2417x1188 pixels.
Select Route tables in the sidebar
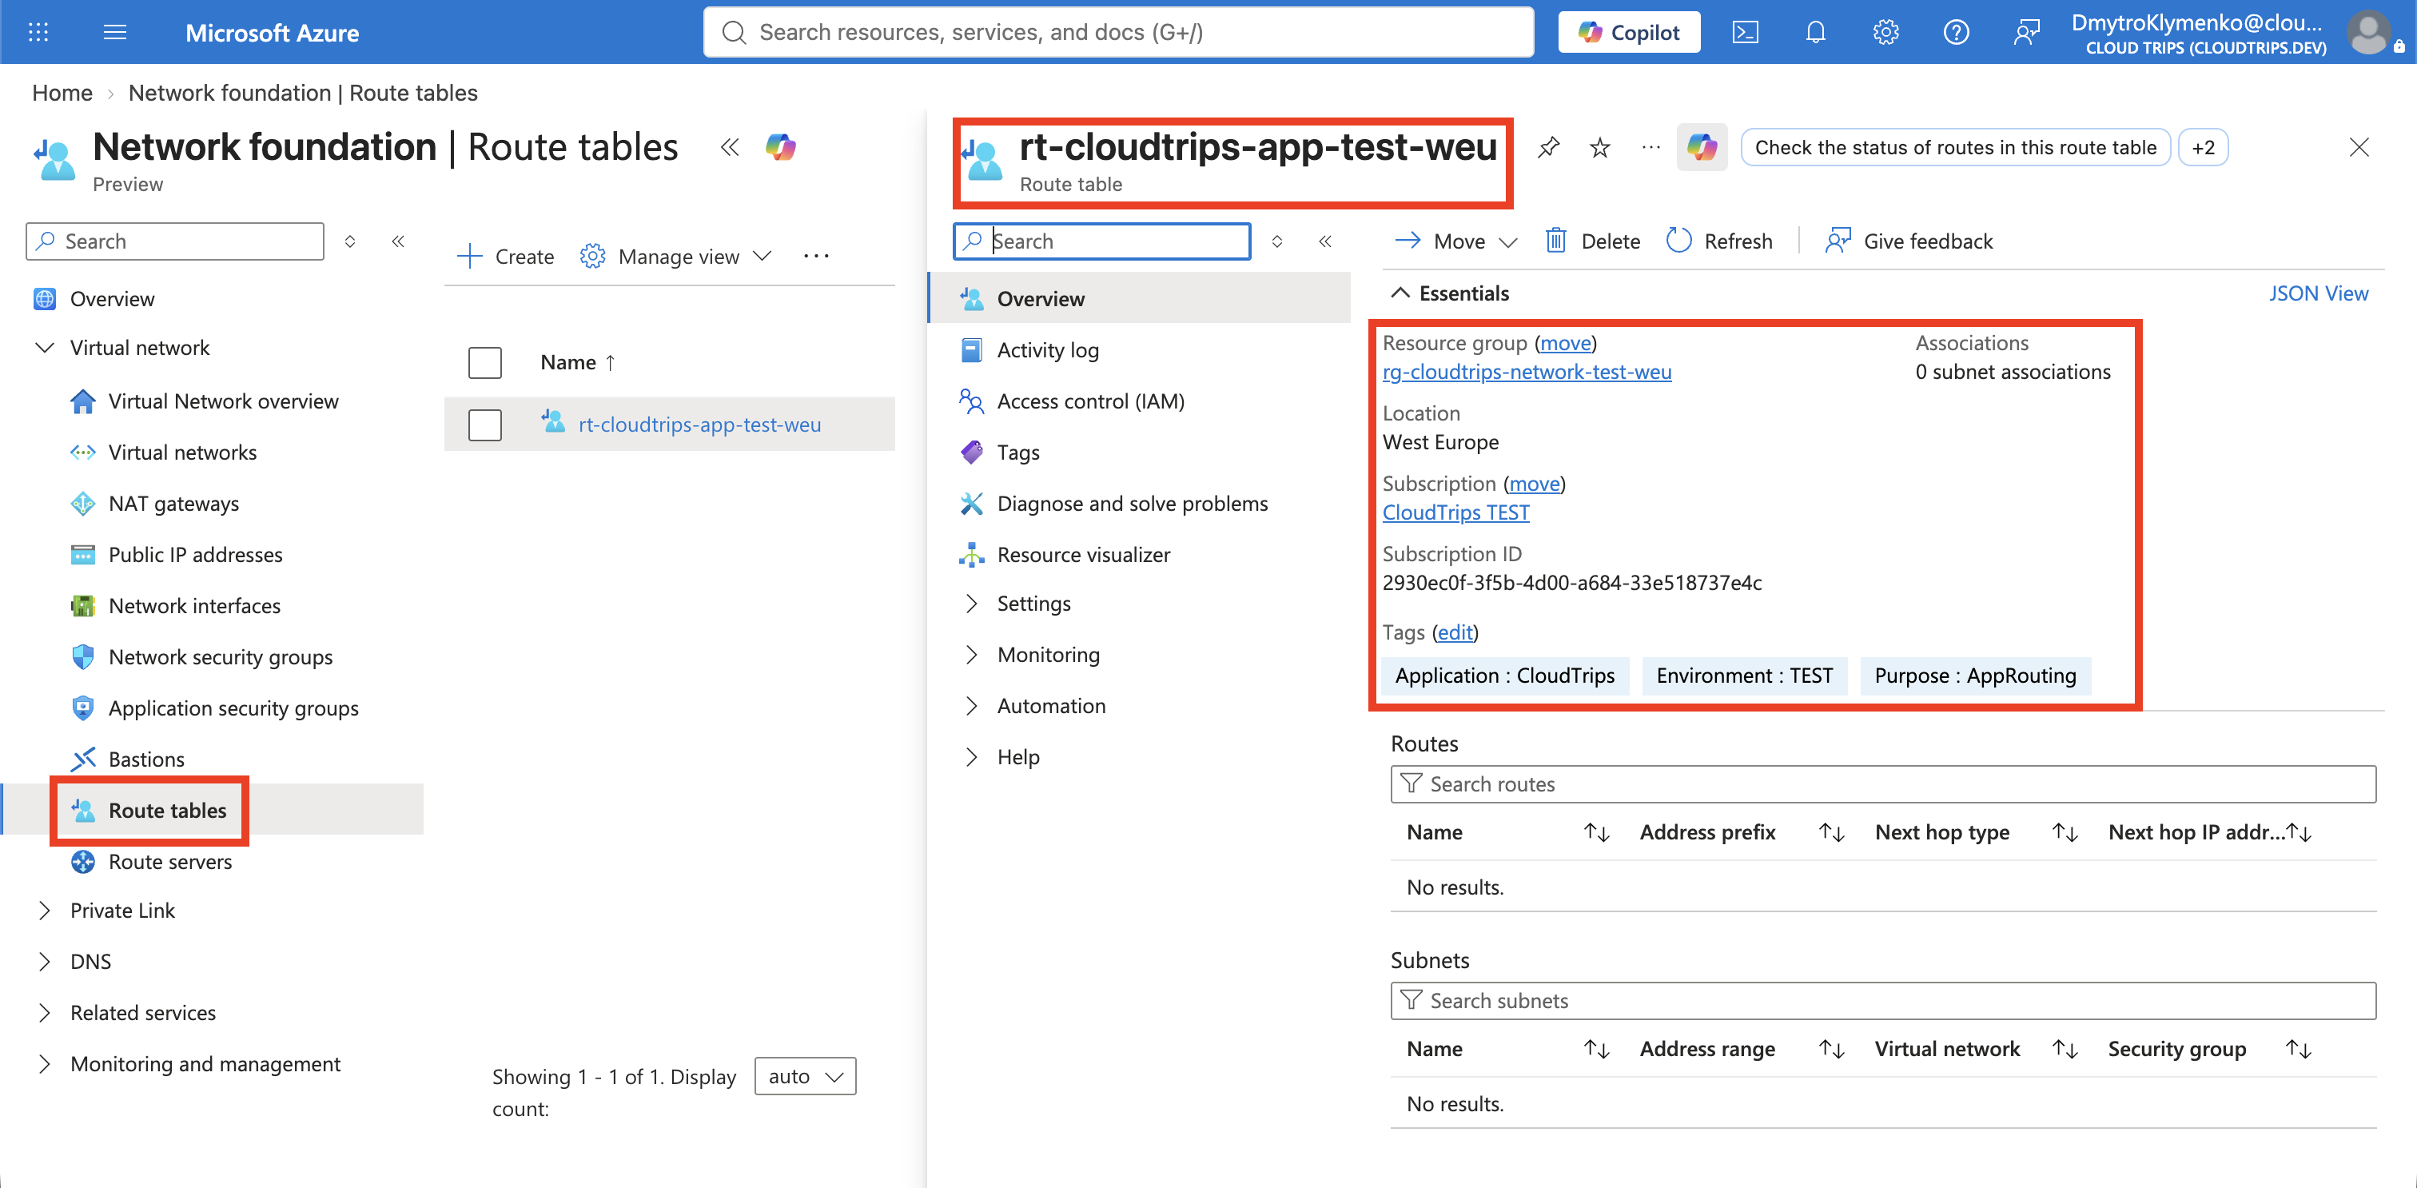[x=168, y=810]
